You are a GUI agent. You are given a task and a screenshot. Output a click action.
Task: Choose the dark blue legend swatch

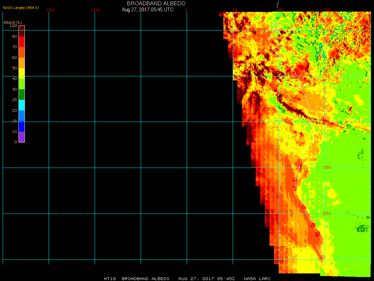[22, 126]
